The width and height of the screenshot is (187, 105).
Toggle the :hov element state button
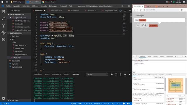(x=156, y=77)
